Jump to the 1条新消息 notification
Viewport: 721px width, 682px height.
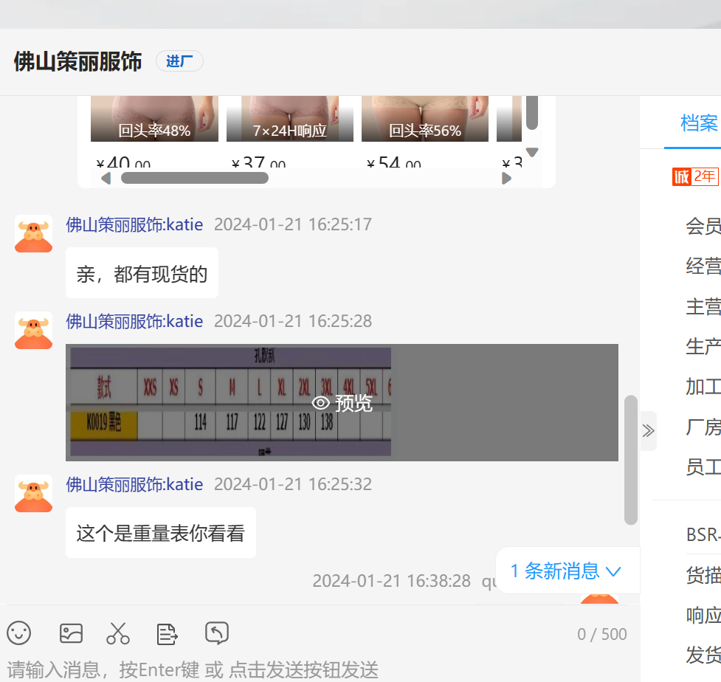566,571
